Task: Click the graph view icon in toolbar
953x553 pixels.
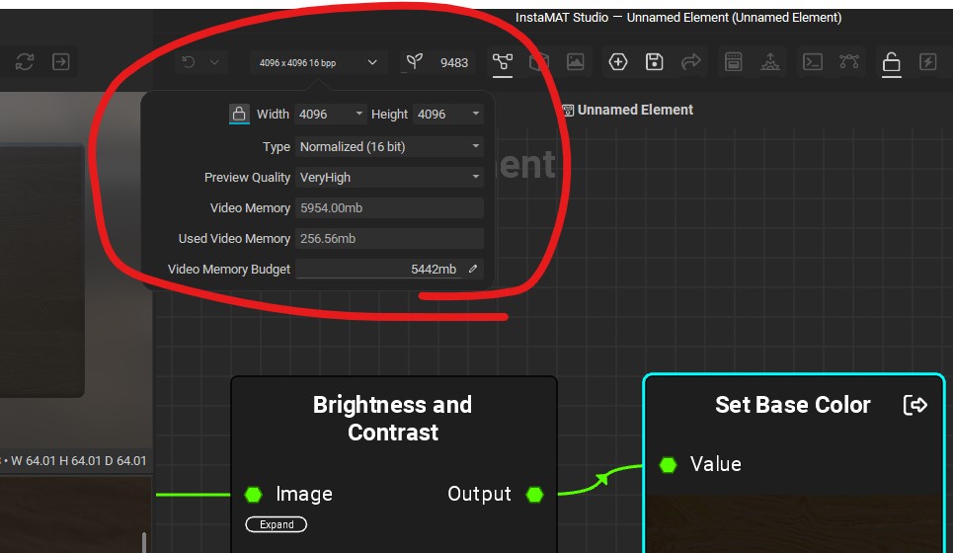Action: [x=503, y=62]
